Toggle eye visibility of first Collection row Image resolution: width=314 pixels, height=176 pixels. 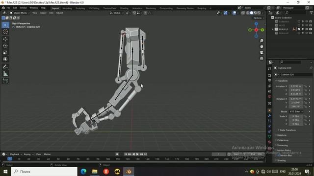click(x=307, y=22)
